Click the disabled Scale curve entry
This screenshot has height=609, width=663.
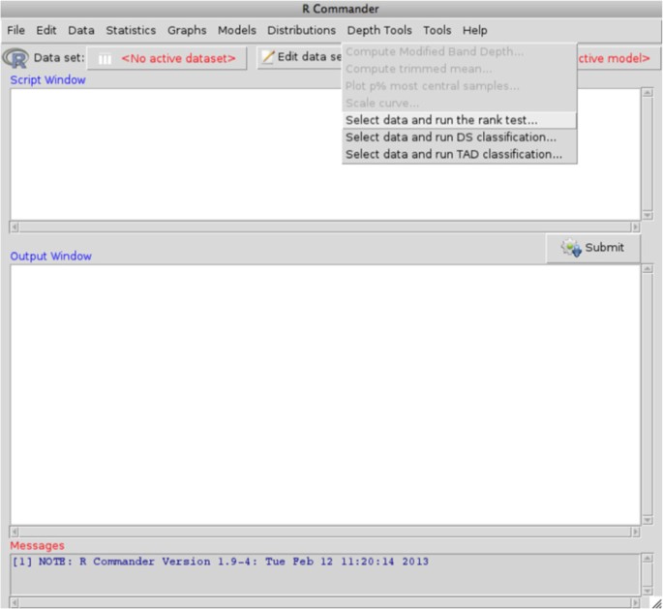459,103
